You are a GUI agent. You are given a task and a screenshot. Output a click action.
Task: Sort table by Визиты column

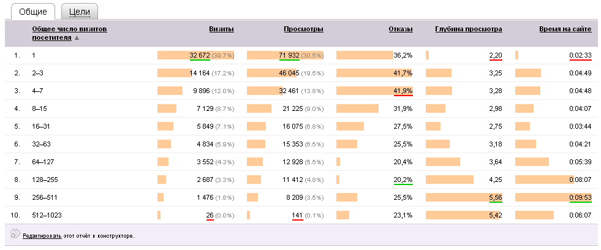tap(221, 29)
